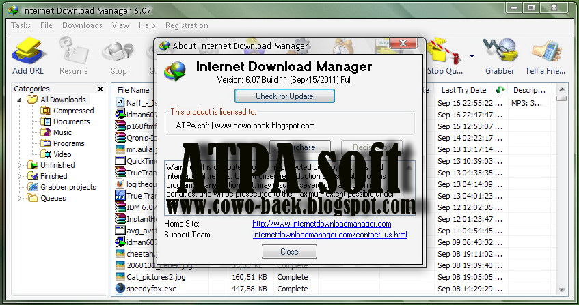This screenshot has width=579, height=305.
Task: Select the Compressed category
Action: coord(73,111)
